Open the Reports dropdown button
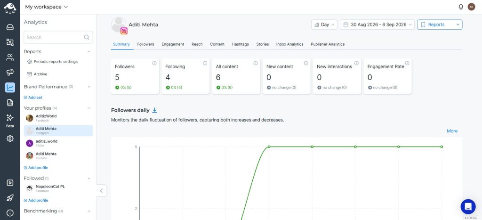The image size is (482, 220). pos(440,24)
